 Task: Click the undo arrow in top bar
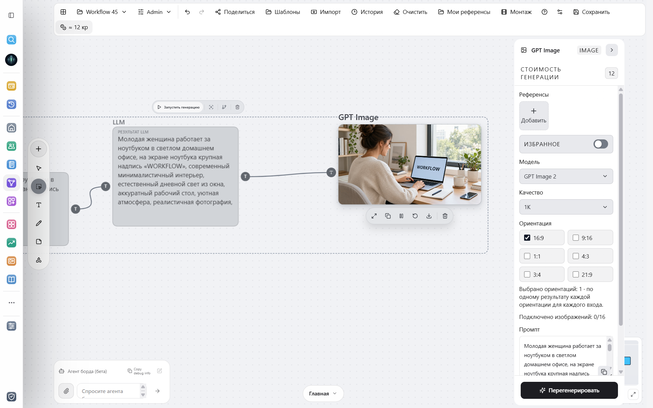187,12
